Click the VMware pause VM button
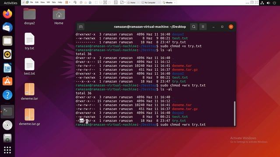Screen dimensions: 280x157 [66, 3]
